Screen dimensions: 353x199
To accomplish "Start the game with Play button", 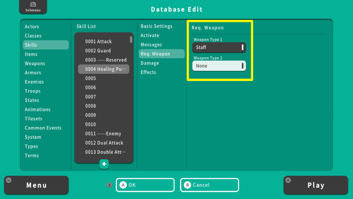I will tap(316, 185).
